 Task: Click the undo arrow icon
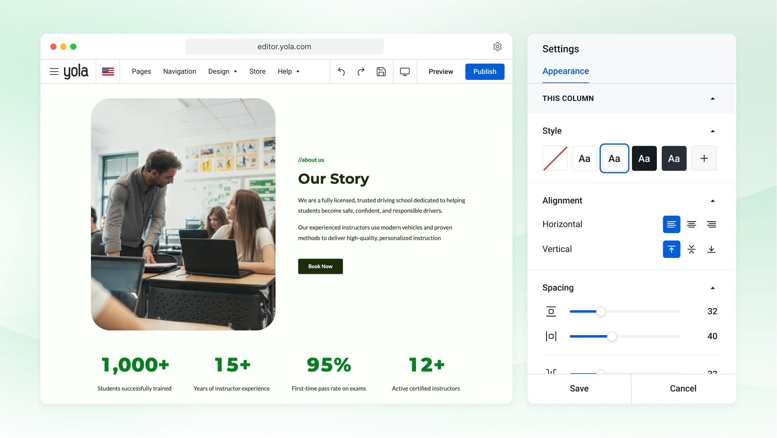tap(341, 72)
